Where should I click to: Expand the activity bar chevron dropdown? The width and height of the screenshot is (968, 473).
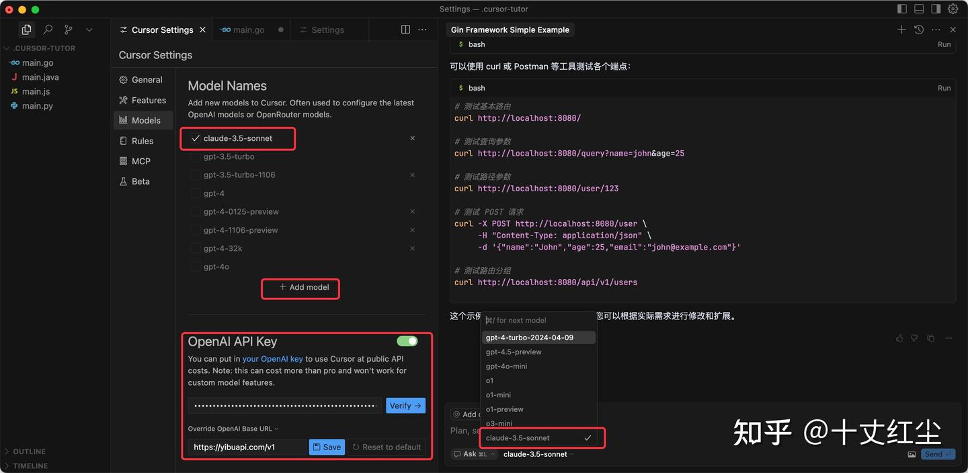(89, 30)
